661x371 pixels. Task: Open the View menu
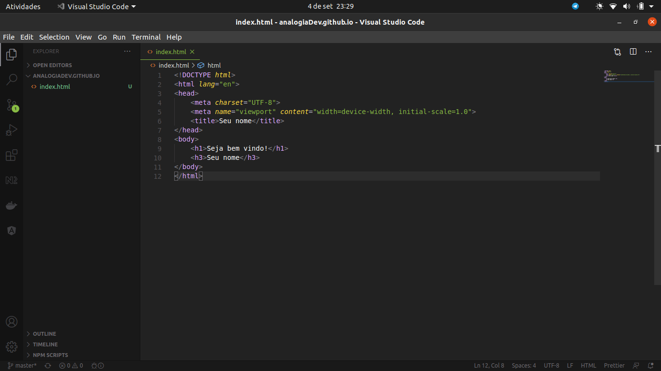83,37
